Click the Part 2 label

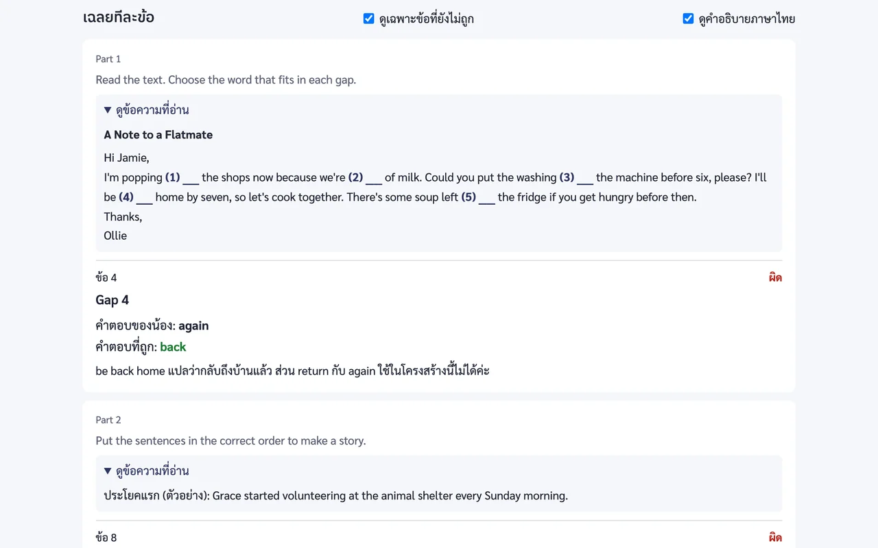click(108, 420)
